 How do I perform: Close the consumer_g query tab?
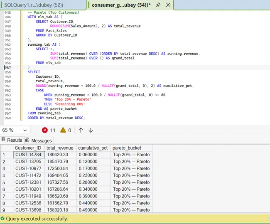pos(168,5)
